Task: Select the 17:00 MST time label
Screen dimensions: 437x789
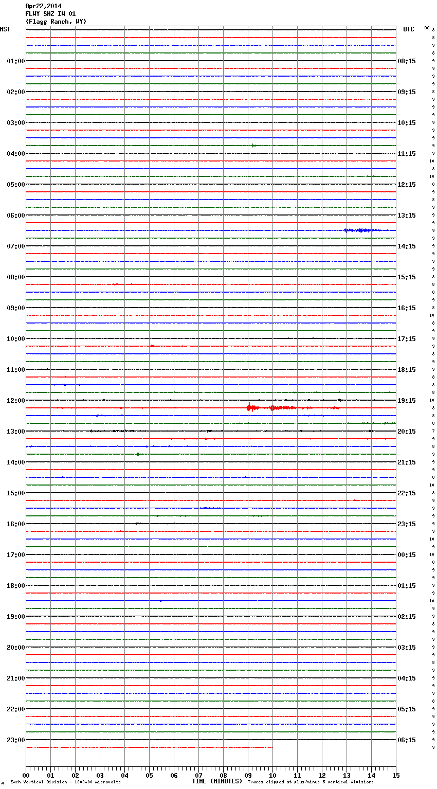Action: pos(16,555)
